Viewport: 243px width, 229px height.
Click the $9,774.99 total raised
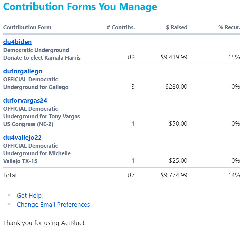coord(174,175)
